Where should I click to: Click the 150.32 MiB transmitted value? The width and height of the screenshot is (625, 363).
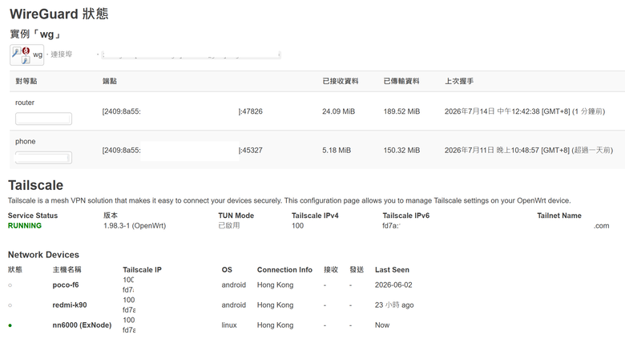pyautogui.click(x=401, y=150)
